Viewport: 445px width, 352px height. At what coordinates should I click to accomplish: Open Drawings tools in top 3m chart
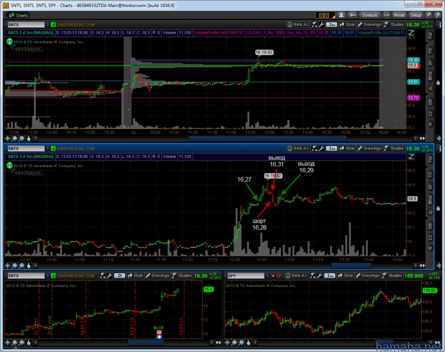[x=369, y=25]
